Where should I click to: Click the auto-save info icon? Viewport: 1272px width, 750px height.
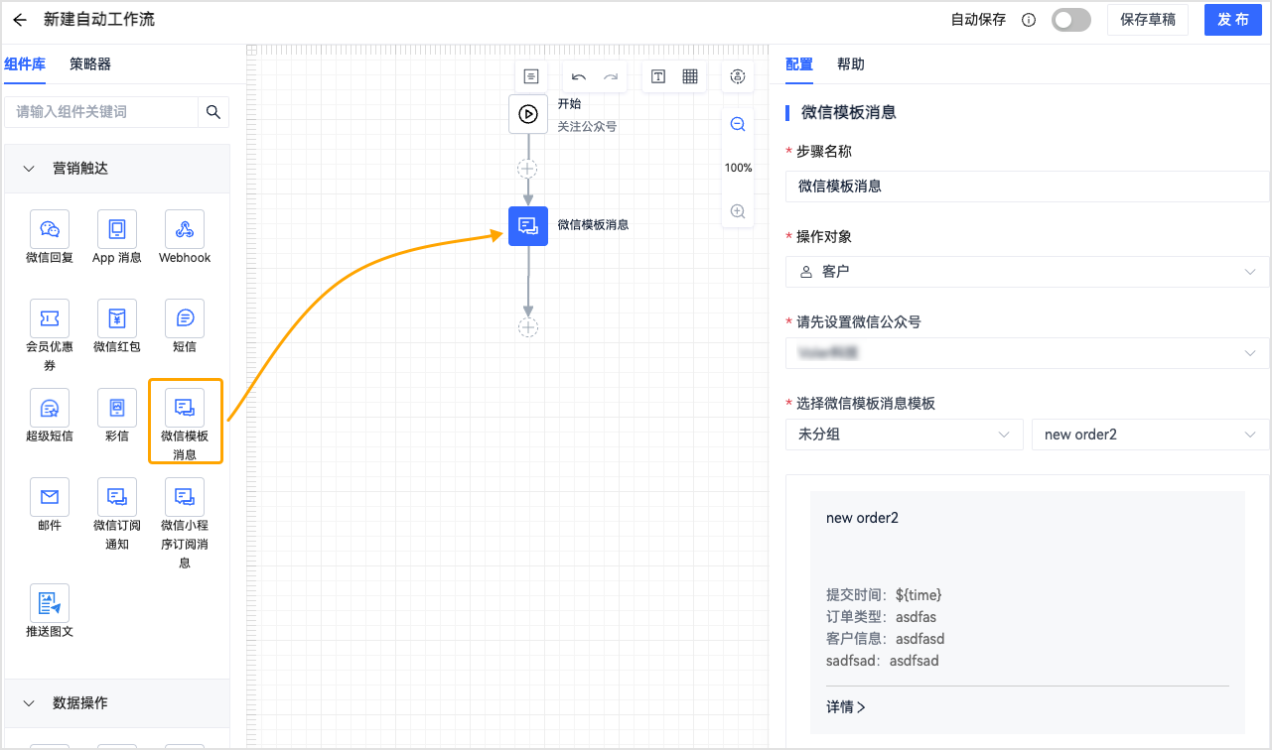point(1029,20)
